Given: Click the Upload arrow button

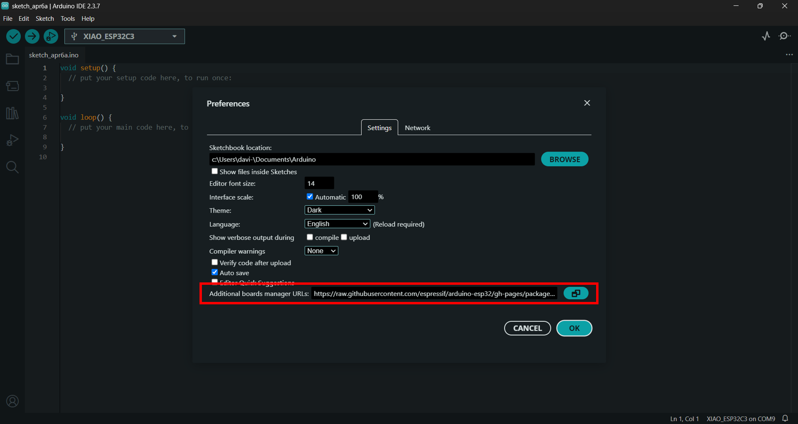Looking at the screenshot, I should click(x=32, y=36).
